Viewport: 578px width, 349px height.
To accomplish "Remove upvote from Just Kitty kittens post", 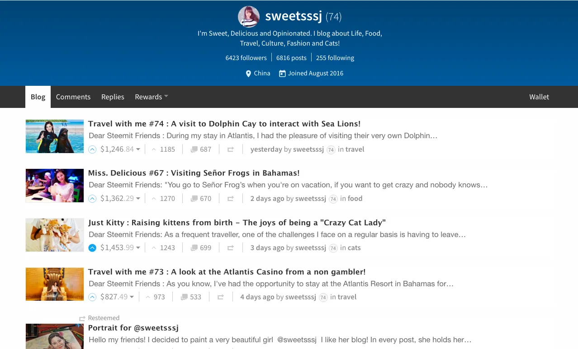I will point(92,248).
